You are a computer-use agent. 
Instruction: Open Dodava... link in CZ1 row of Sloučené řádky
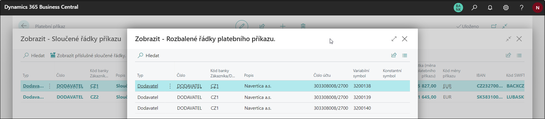[33, 86]
